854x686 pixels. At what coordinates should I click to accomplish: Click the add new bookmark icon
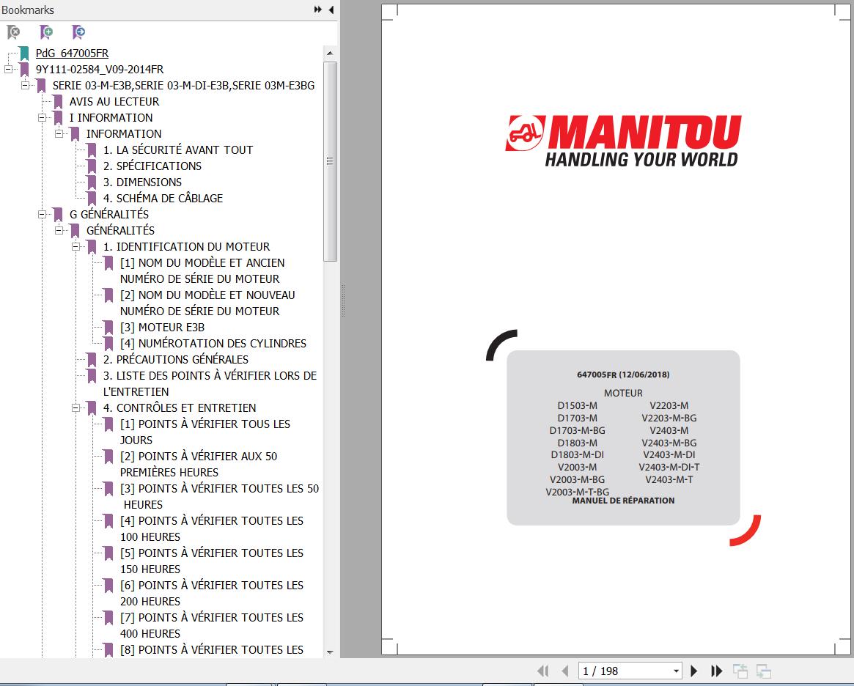click(x=46, y=32)
